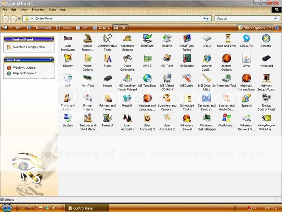Click the Control Panel address bar
Screen dimensions: 282x212
tap(112, 19)
